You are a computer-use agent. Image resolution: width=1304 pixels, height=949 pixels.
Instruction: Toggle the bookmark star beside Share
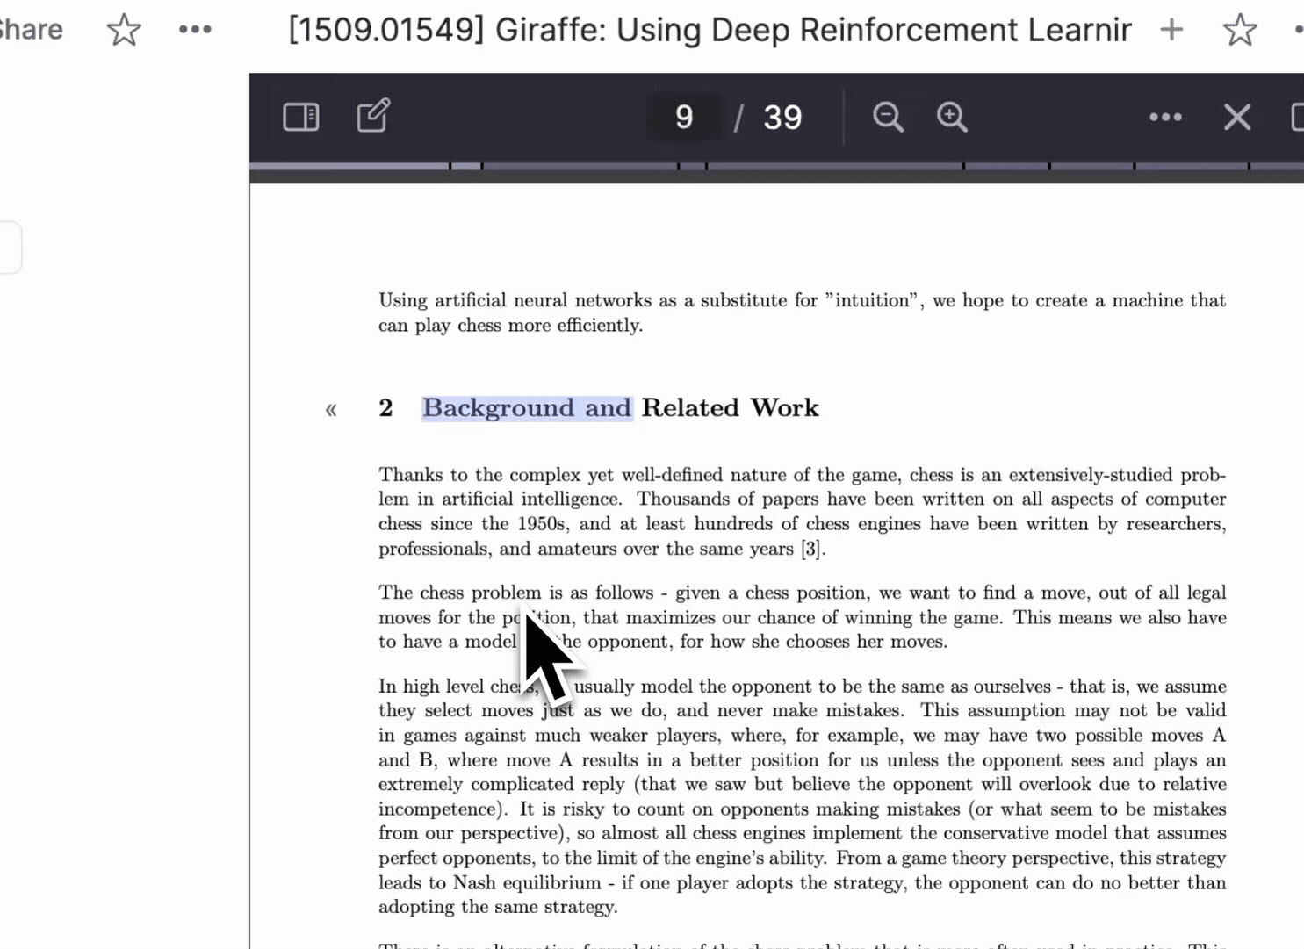click(x=124, y=29)
